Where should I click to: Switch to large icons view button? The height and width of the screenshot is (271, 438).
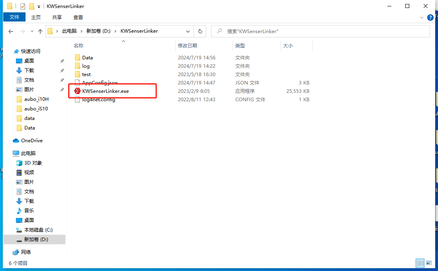pyautogui.click(x=429, y=263)
